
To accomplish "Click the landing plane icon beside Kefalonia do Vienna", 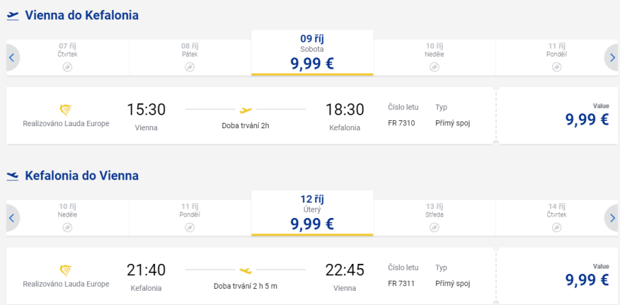I will point(13,176).
